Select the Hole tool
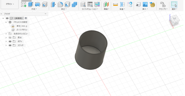The height and width of the screenshot is (96, 185). (45, 4)
